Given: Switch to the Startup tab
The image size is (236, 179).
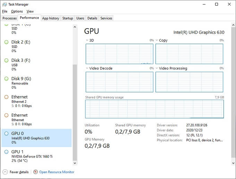Looking at the screenshot, I should (68, 18).
